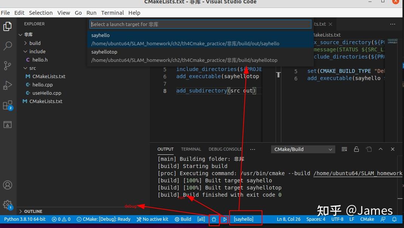Choose the sayhellotop launch target
This screenshot has height=228, width=404.
click(x=200, y=56)
